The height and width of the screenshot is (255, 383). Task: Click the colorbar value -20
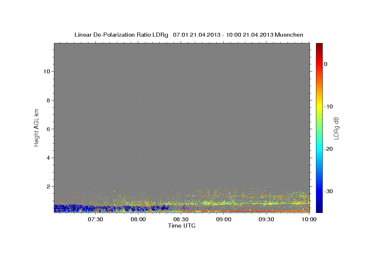[x=328, y=149]
